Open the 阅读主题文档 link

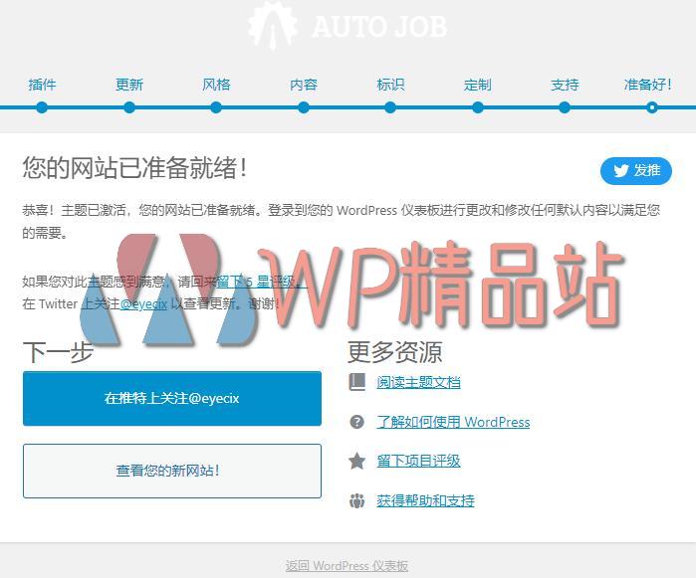pyautogui.click(x=418, y=382)
